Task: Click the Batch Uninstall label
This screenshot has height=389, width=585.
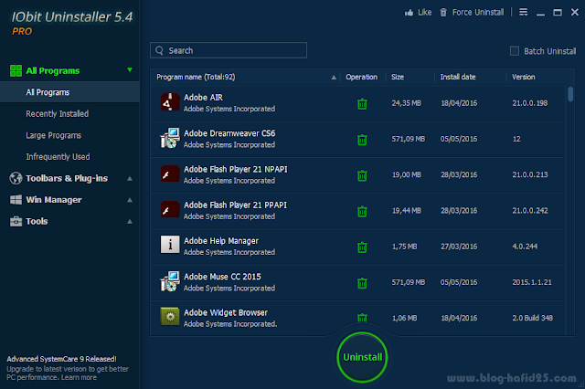Action: (x=550, y=51)
